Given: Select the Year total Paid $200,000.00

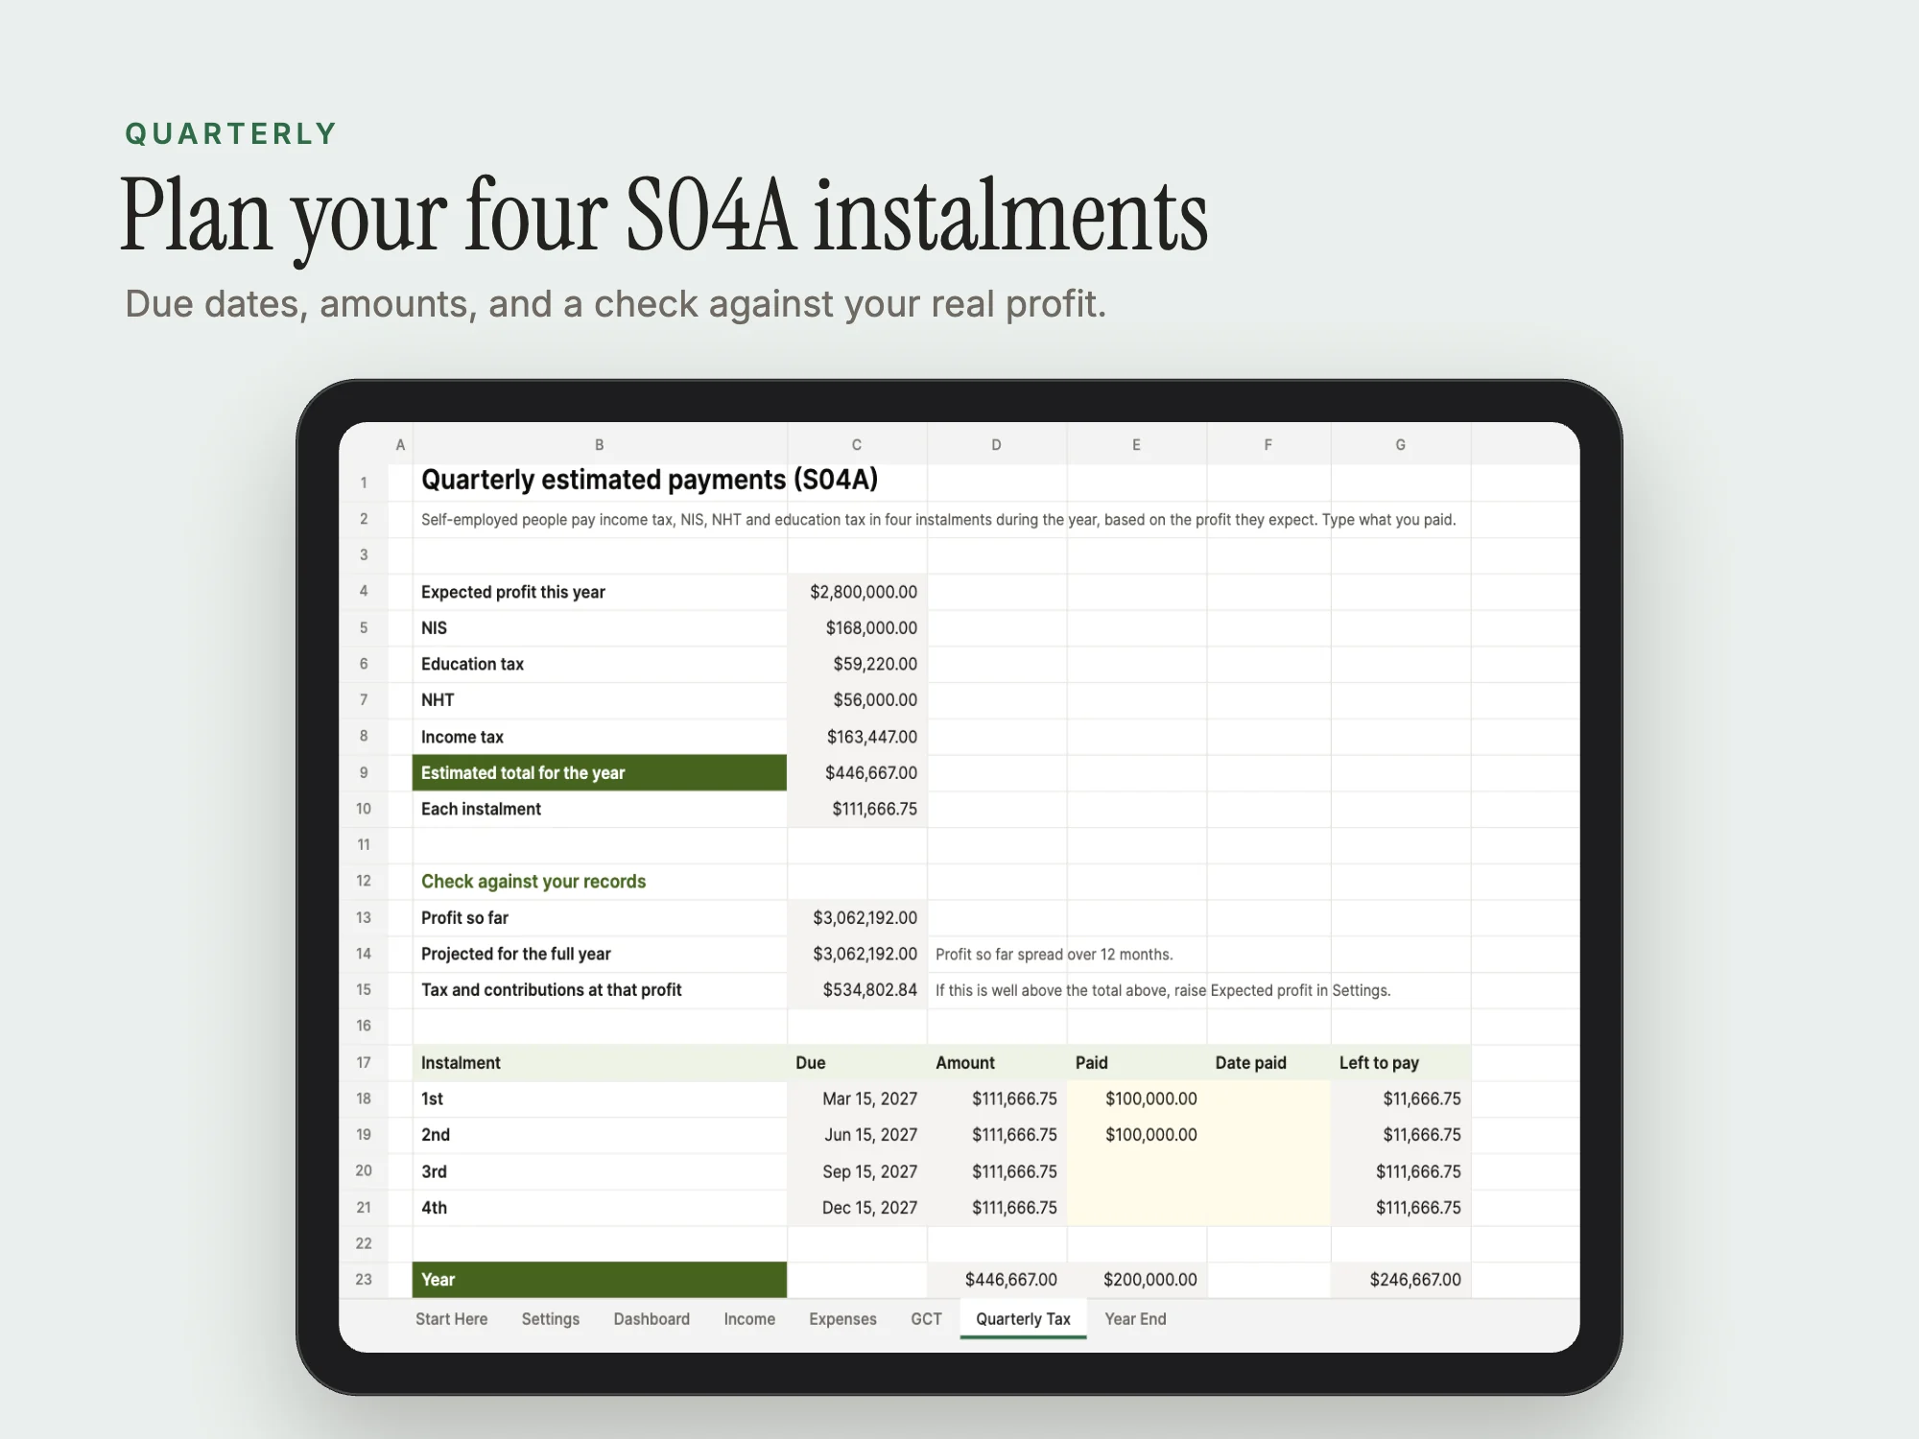Looking at the screenshot, I should pos(1137,1280).
